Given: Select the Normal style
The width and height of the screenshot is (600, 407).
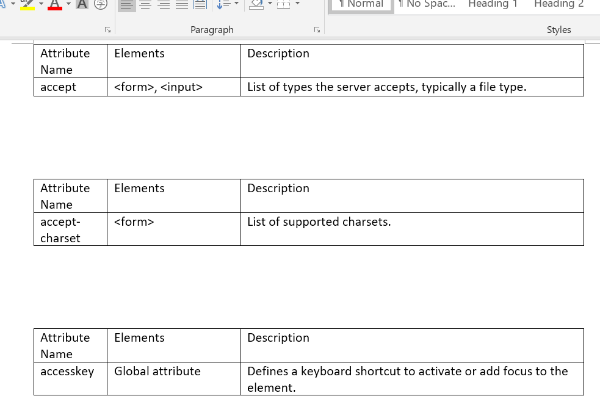Looking at the screenshot, I should click(361, 5).
